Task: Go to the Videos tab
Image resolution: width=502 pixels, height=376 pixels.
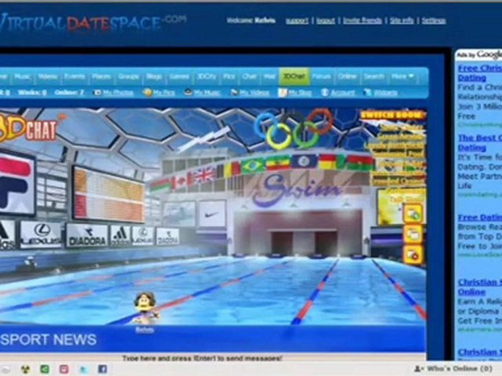Action: tap(48, 76)
